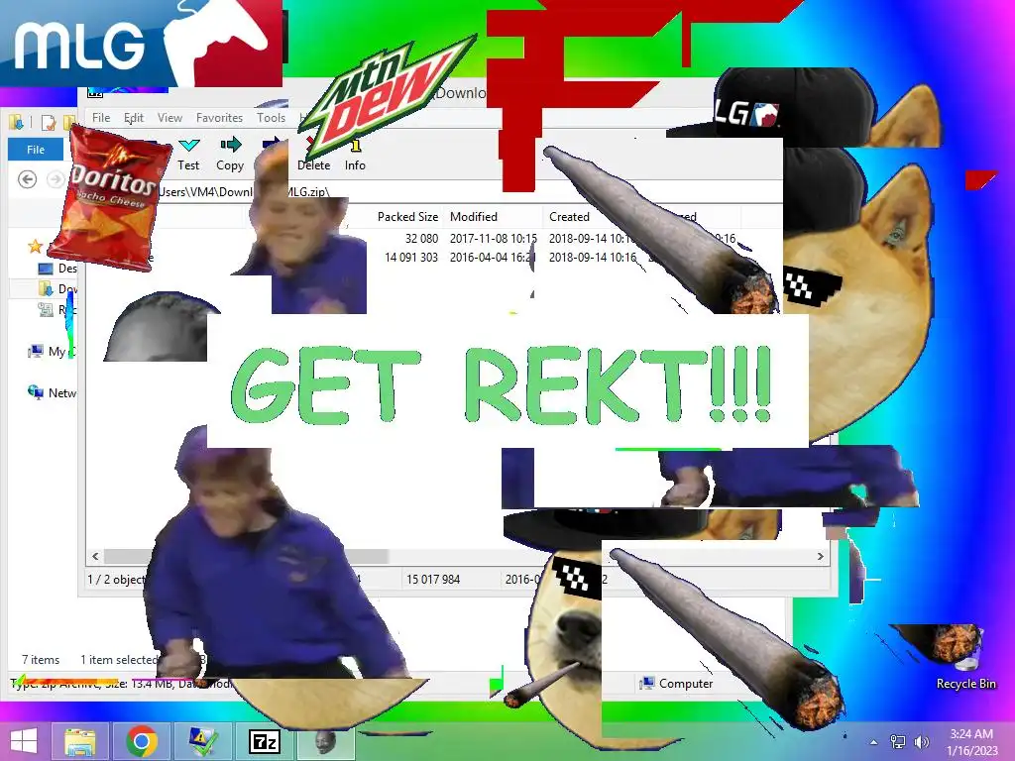Click the Copy toolbar button in 7-Zip

coord(230,154)
